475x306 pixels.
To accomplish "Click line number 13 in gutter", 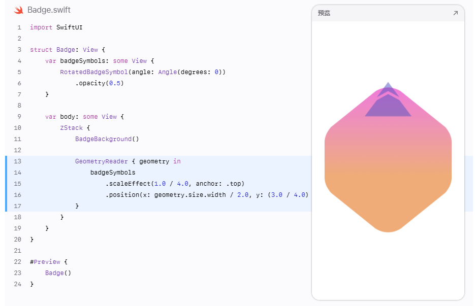I will pyautogui.click(x=18, y=161).
